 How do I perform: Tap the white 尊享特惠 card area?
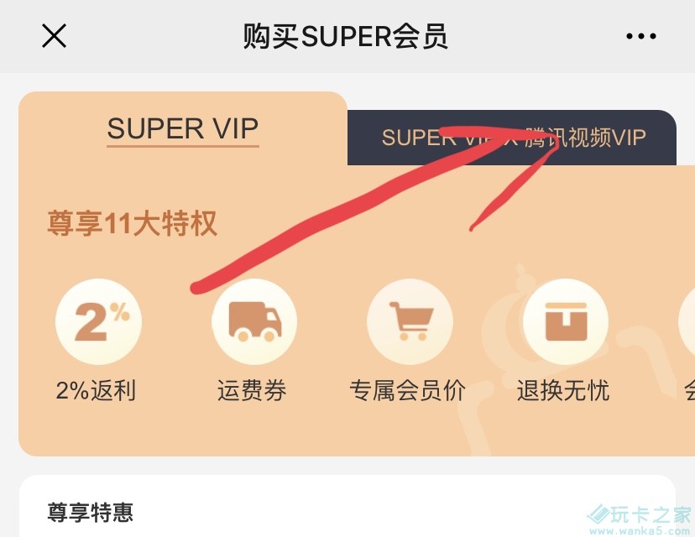(x=347, y=506)
